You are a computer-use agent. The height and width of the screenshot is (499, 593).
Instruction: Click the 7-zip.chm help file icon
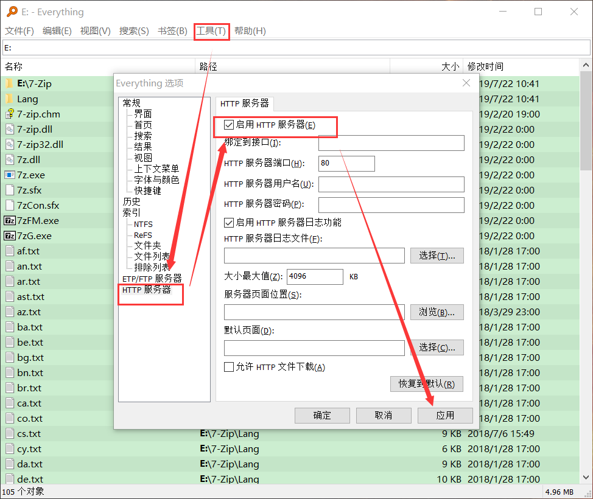[x=11, y=114]
